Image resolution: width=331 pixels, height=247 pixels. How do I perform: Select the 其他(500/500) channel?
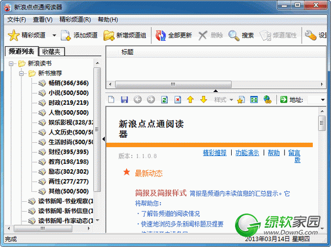(x=68, y=191)
